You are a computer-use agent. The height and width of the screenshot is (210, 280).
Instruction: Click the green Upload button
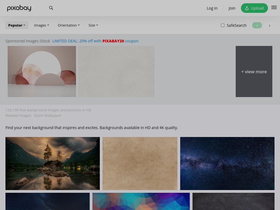pos(254,8)
